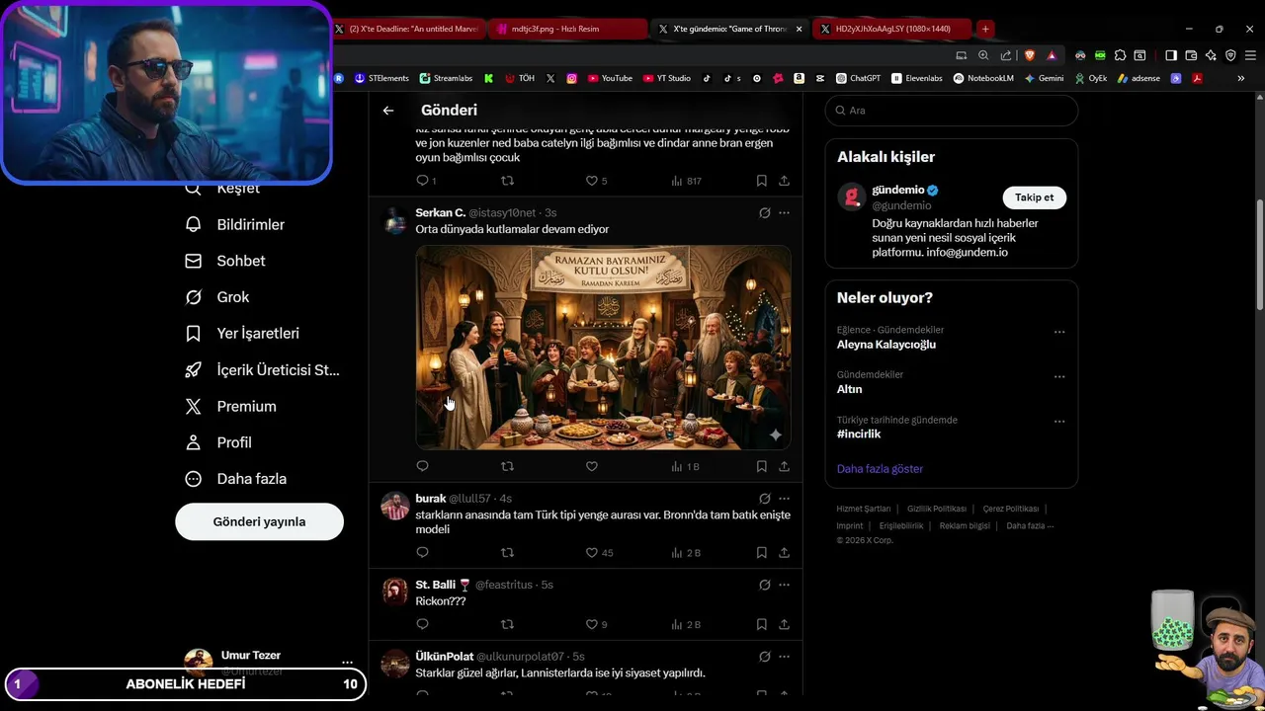Switch to mdtjc3f.png Hızlı Resim tab
The width and height of the screenshot is (1265, 711).
568,29
